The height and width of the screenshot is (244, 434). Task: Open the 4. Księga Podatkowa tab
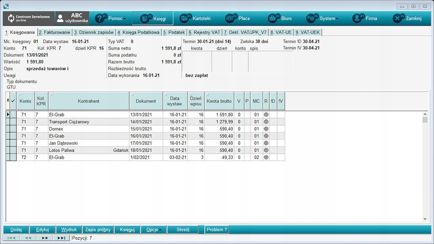click(x=139, y=32)
